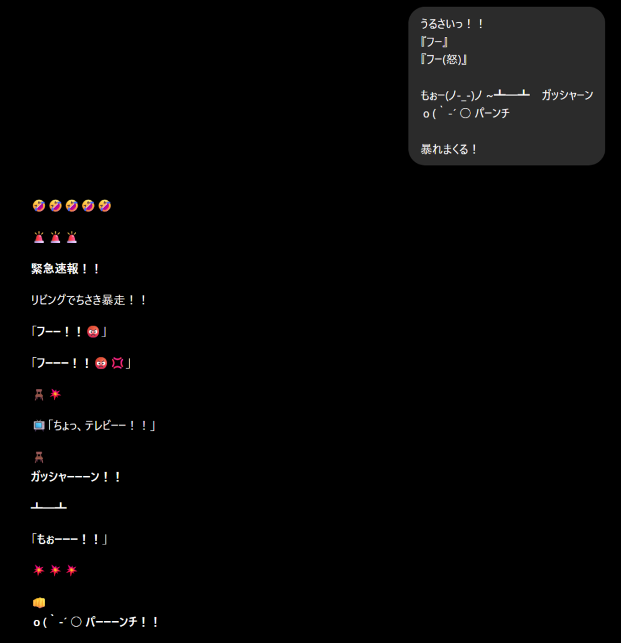Click the middle collision star in the triple row
621x643 pixels.
pos(55,570)
